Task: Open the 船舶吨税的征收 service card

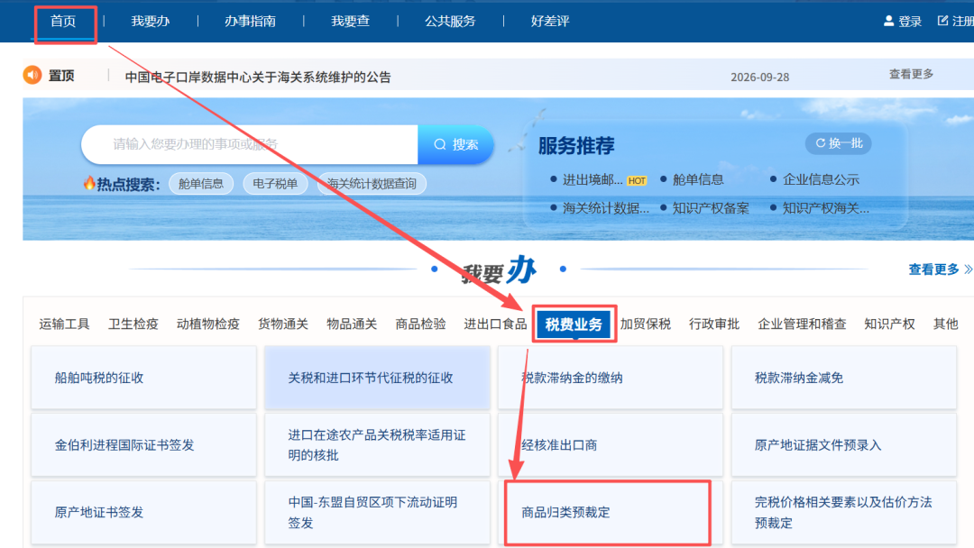Action: (x=143, y=378)
